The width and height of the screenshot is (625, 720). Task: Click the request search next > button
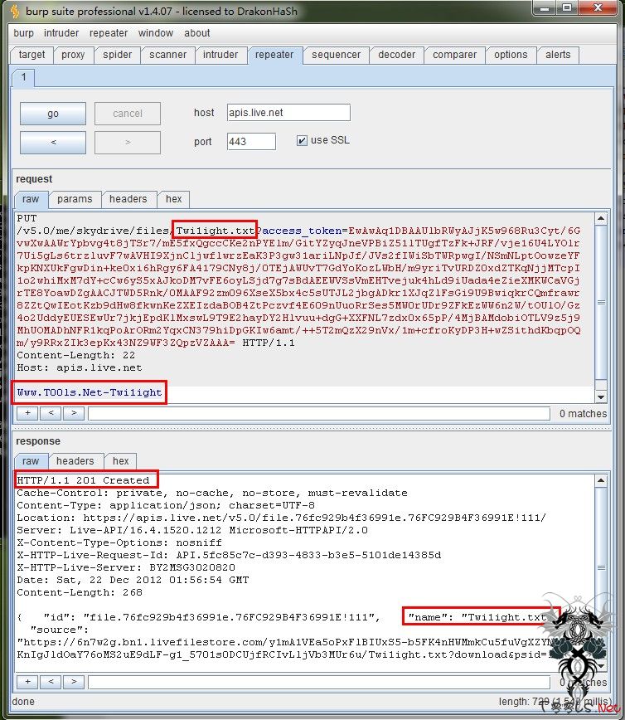click(74, 413)
